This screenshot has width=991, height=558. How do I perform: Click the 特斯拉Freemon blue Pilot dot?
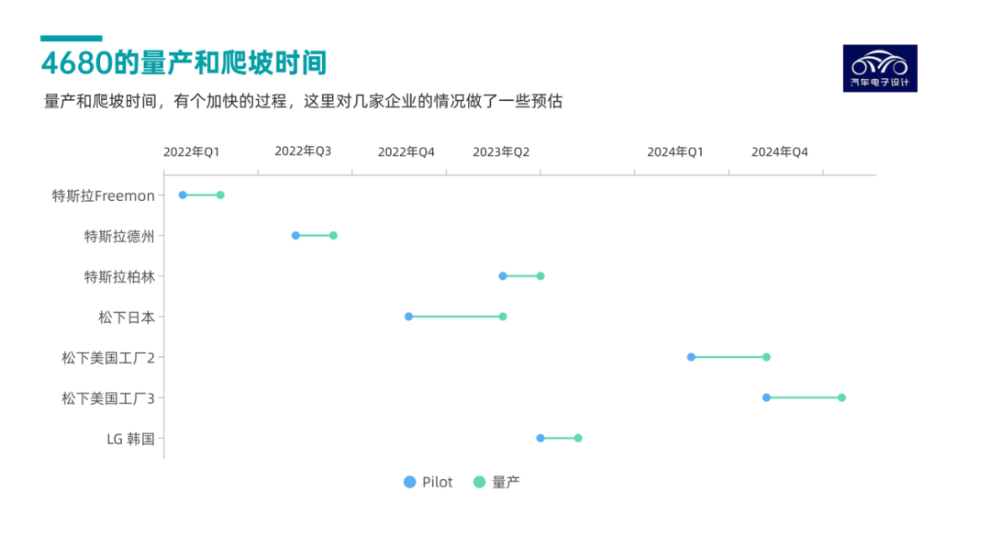[x=183, y=195]
